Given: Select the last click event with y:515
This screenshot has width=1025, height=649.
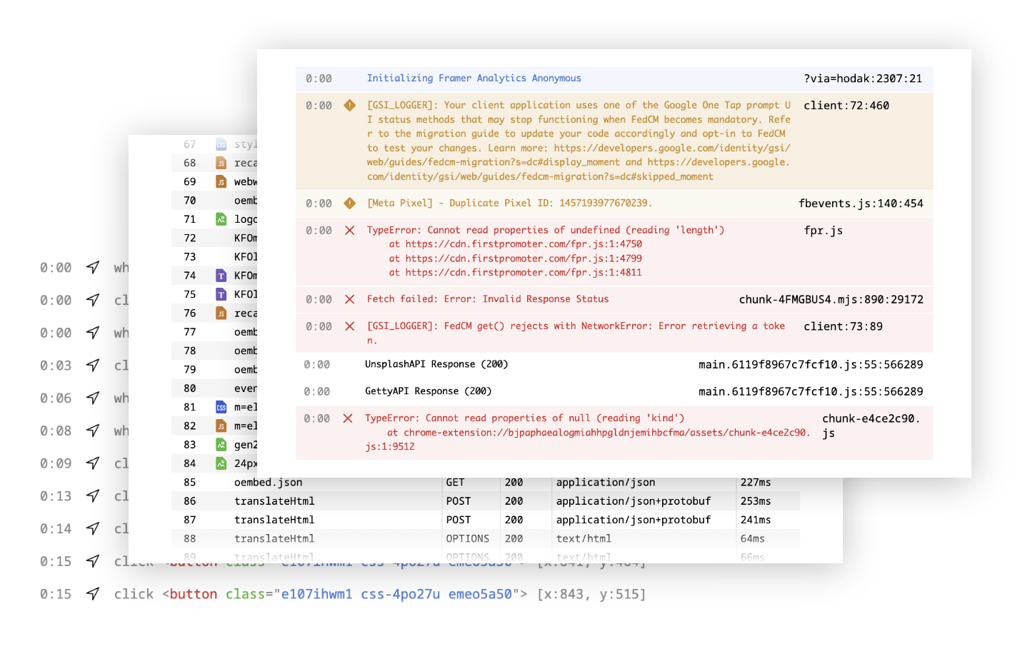Looking at the screenshot, I should tap(379, 594).
